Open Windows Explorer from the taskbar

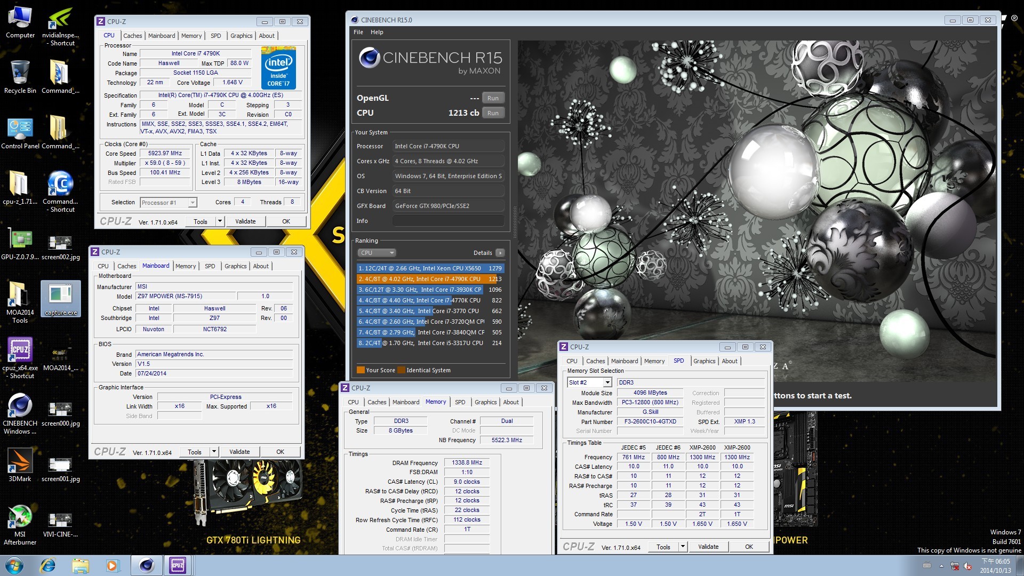[x=80, y=565]
